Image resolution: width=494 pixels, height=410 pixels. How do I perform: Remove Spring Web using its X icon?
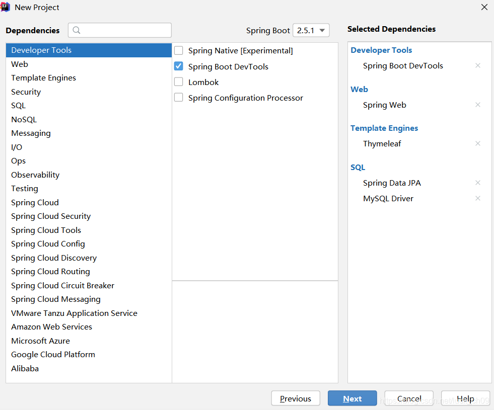pos(478,105)
